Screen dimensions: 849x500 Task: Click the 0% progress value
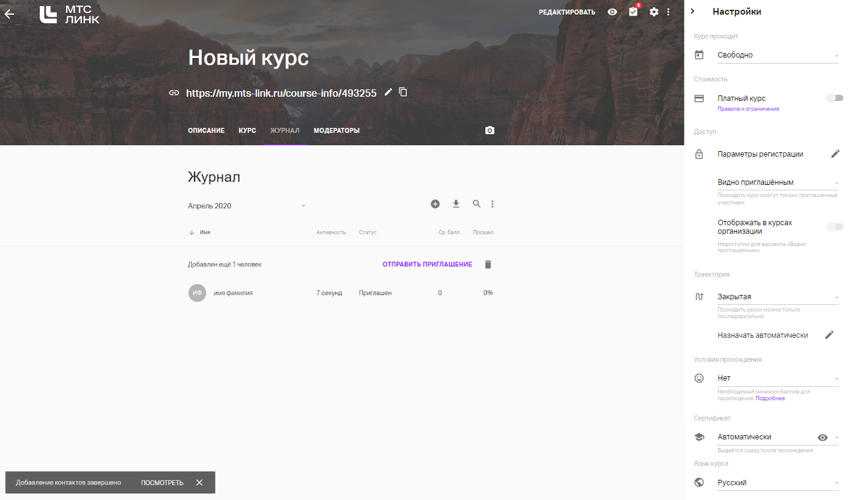(488, 293)
